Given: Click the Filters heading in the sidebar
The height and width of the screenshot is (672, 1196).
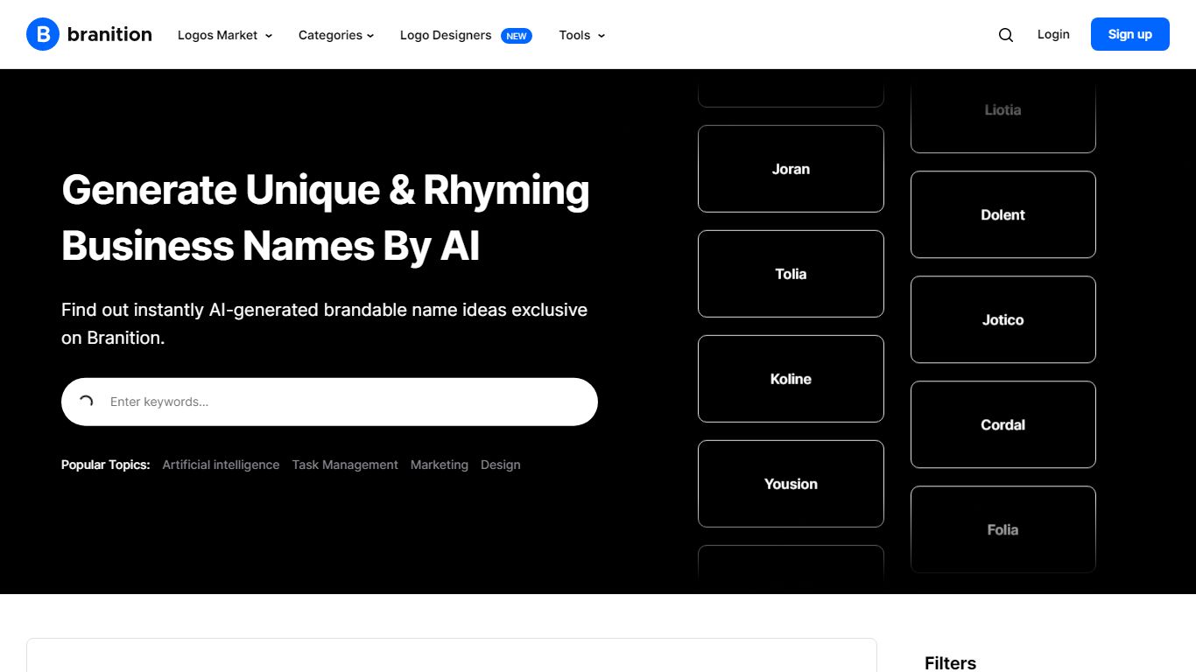Looking at the screenshot, I should click(950, 662).
